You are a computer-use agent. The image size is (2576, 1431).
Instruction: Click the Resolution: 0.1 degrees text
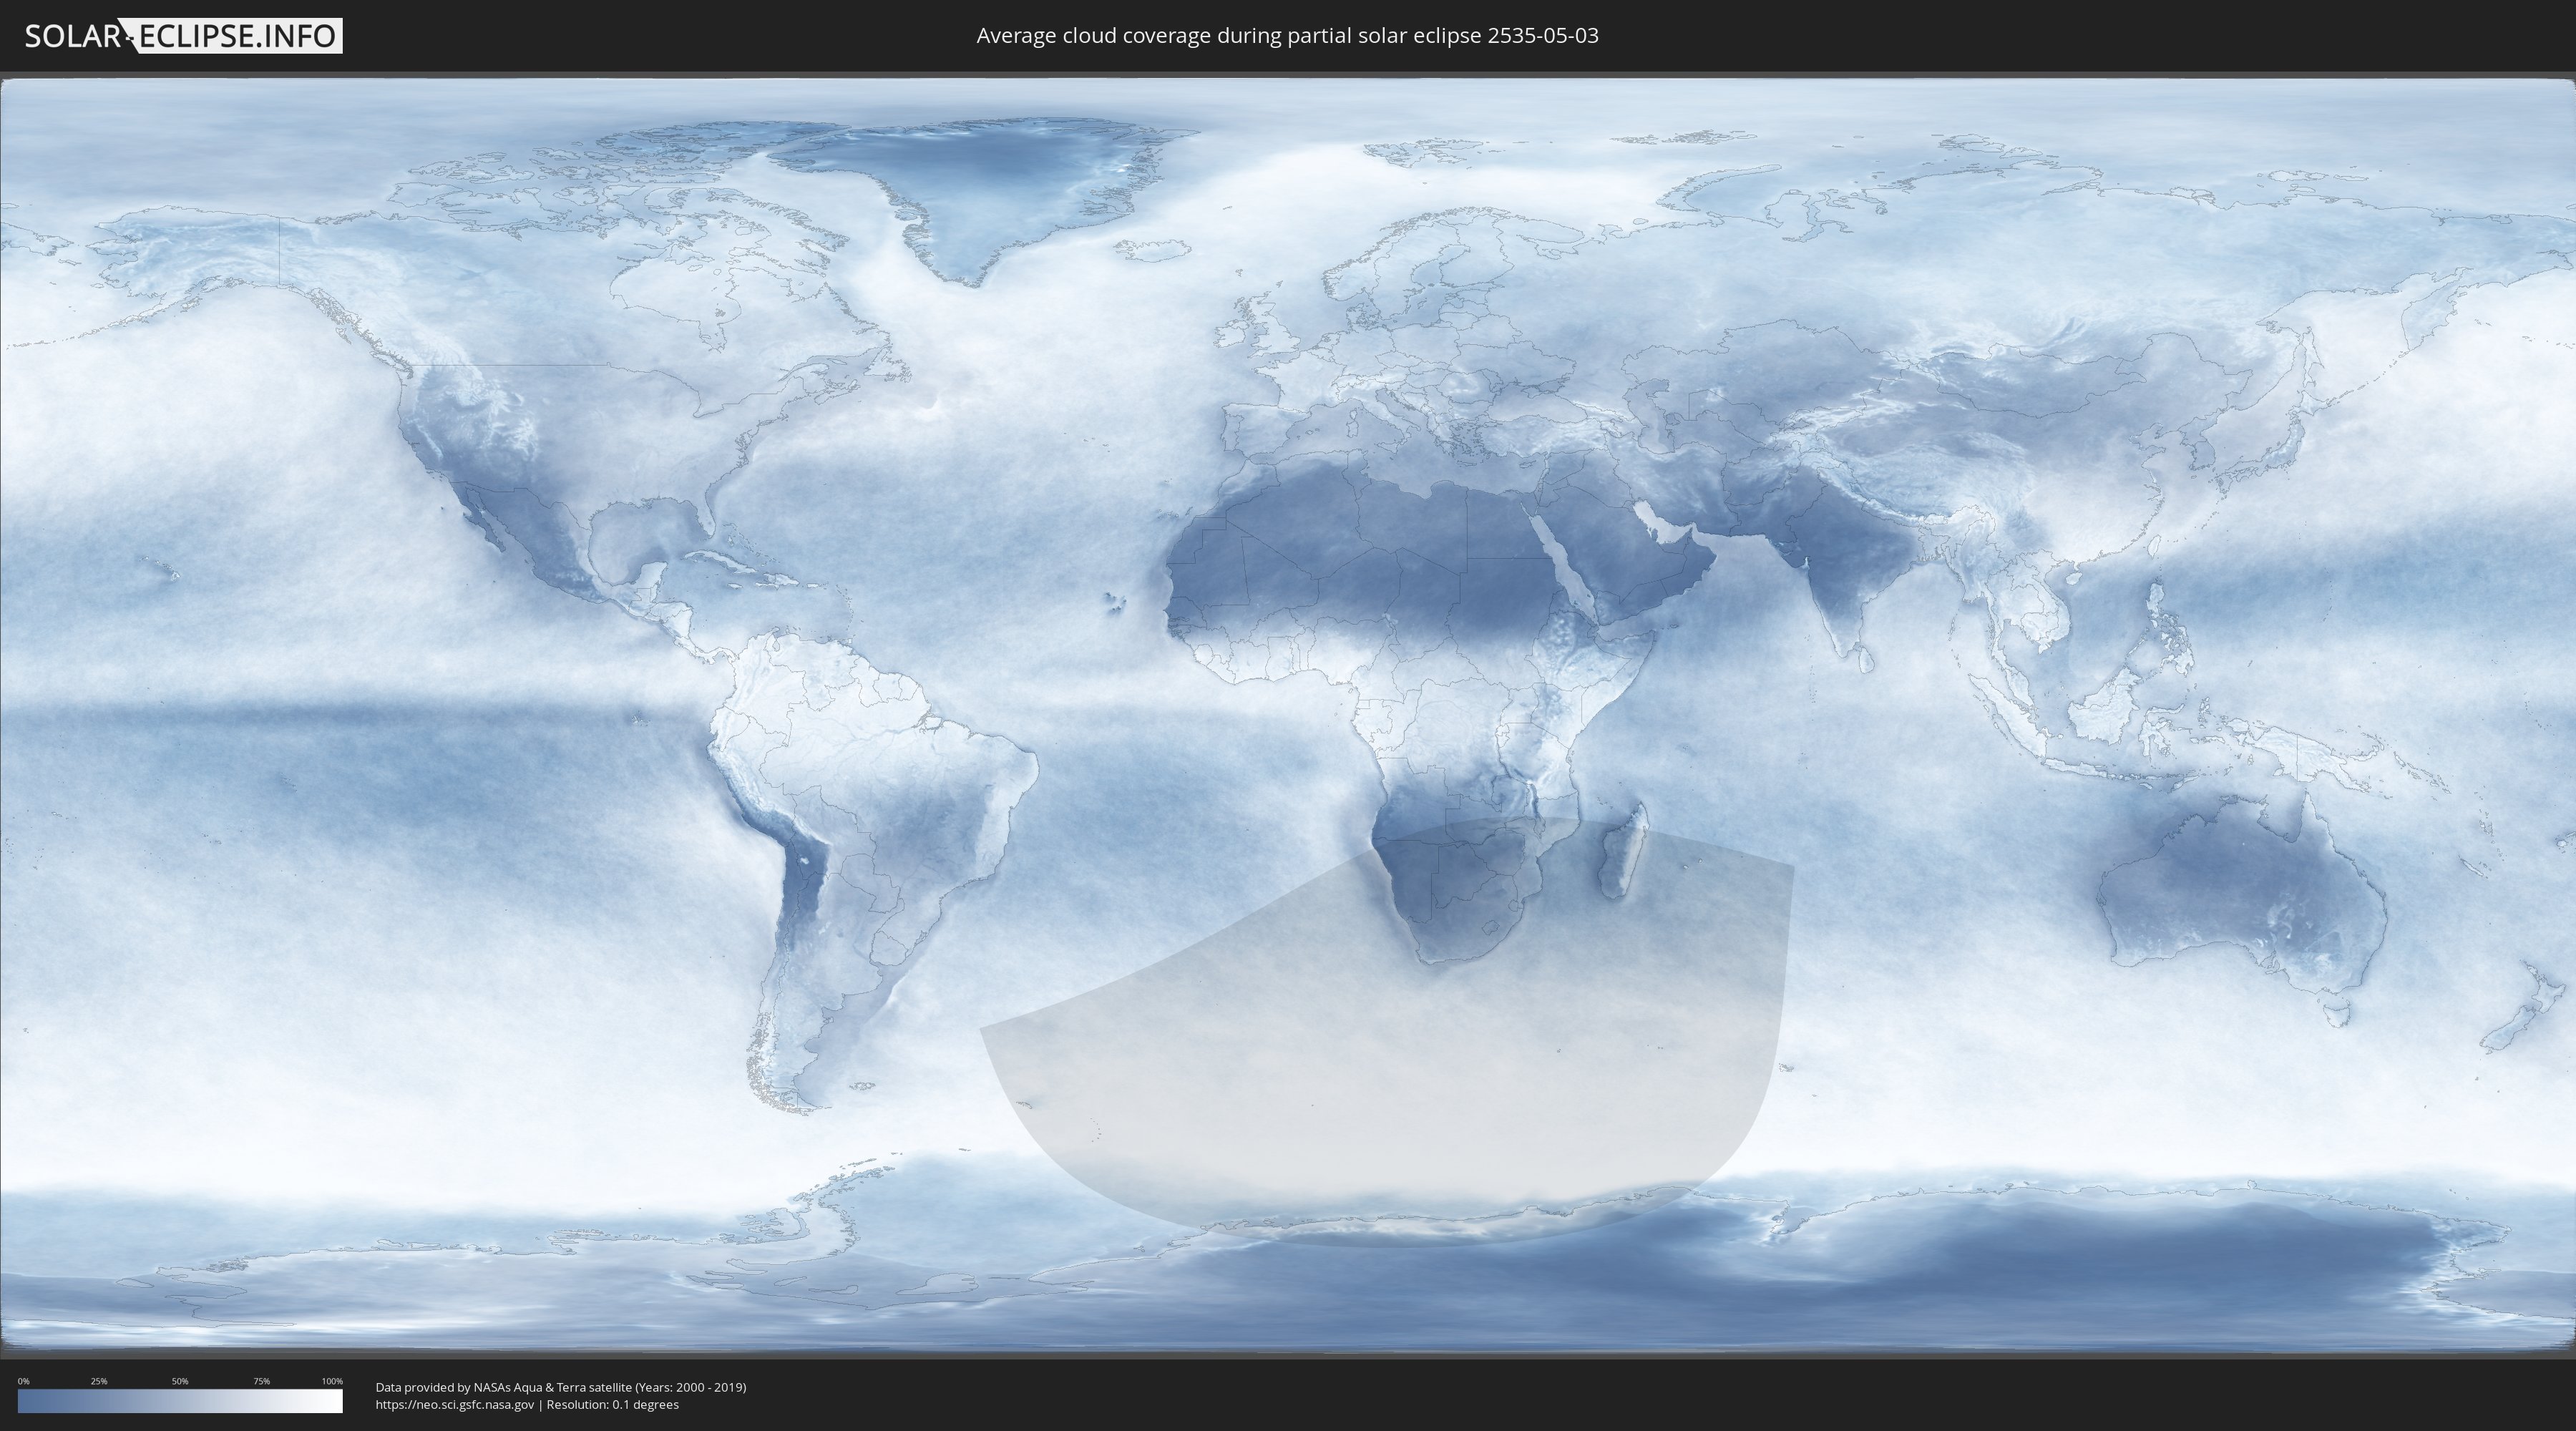[x=612, y=1404]
